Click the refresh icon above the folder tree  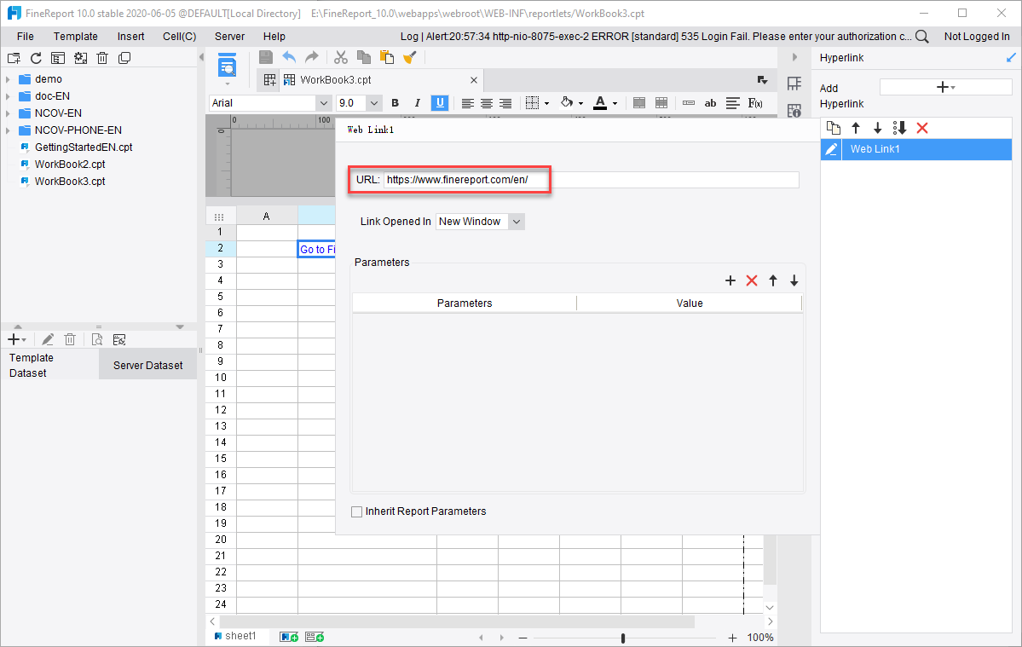click(35, 57)
